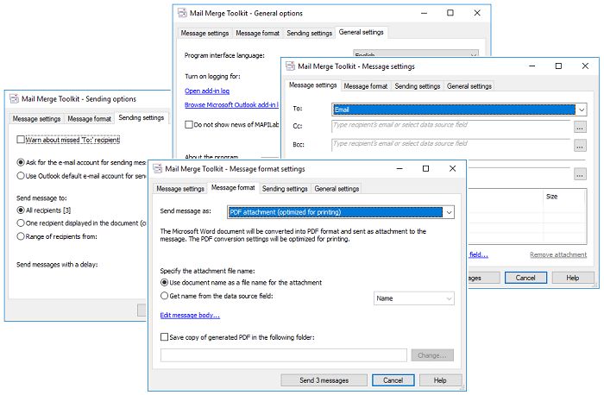Click the Cc recipient input field
The height and width of the screenshot is (395, 604).
[451, 126]
